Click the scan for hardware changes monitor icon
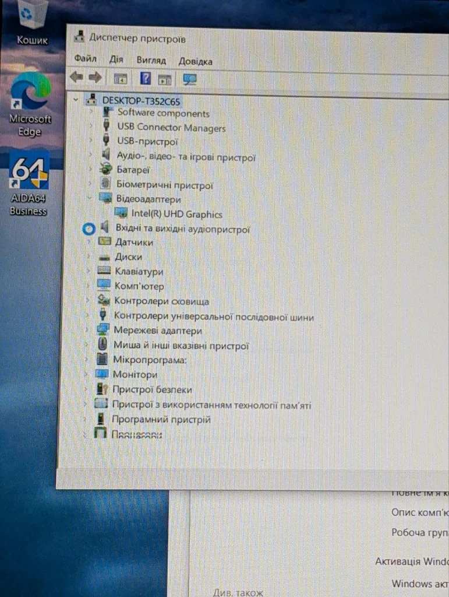Screen dimensions: 449x597 pos(189,79)
